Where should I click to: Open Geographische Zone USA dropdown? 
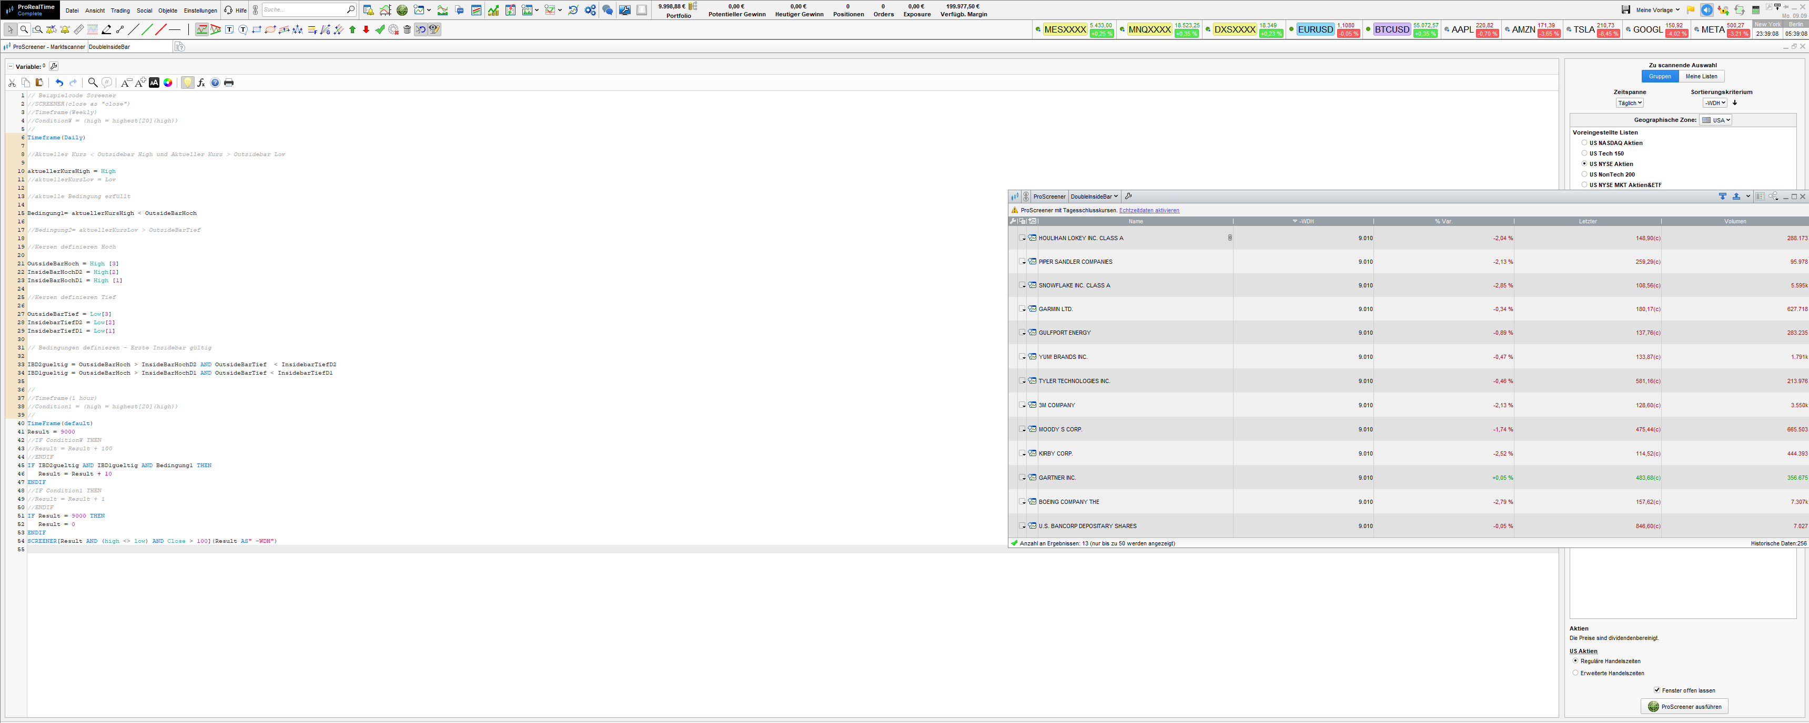click(1715, 120)
